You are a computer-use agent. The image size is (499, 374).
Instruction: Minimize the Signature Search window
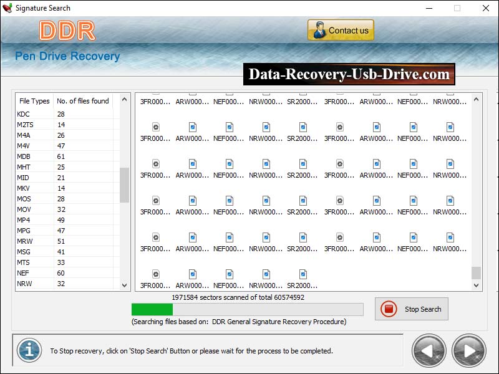coord(429,8)
